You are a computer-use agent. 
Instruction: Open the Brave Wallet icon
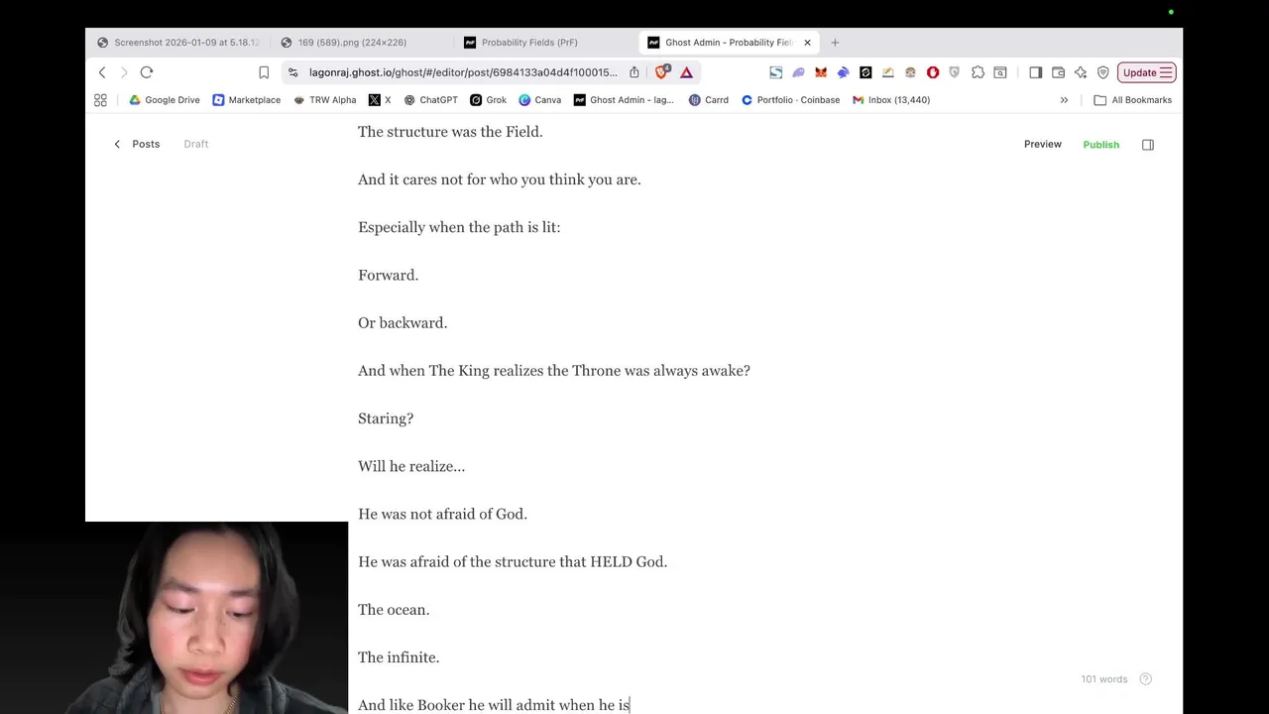(1058, 72)
